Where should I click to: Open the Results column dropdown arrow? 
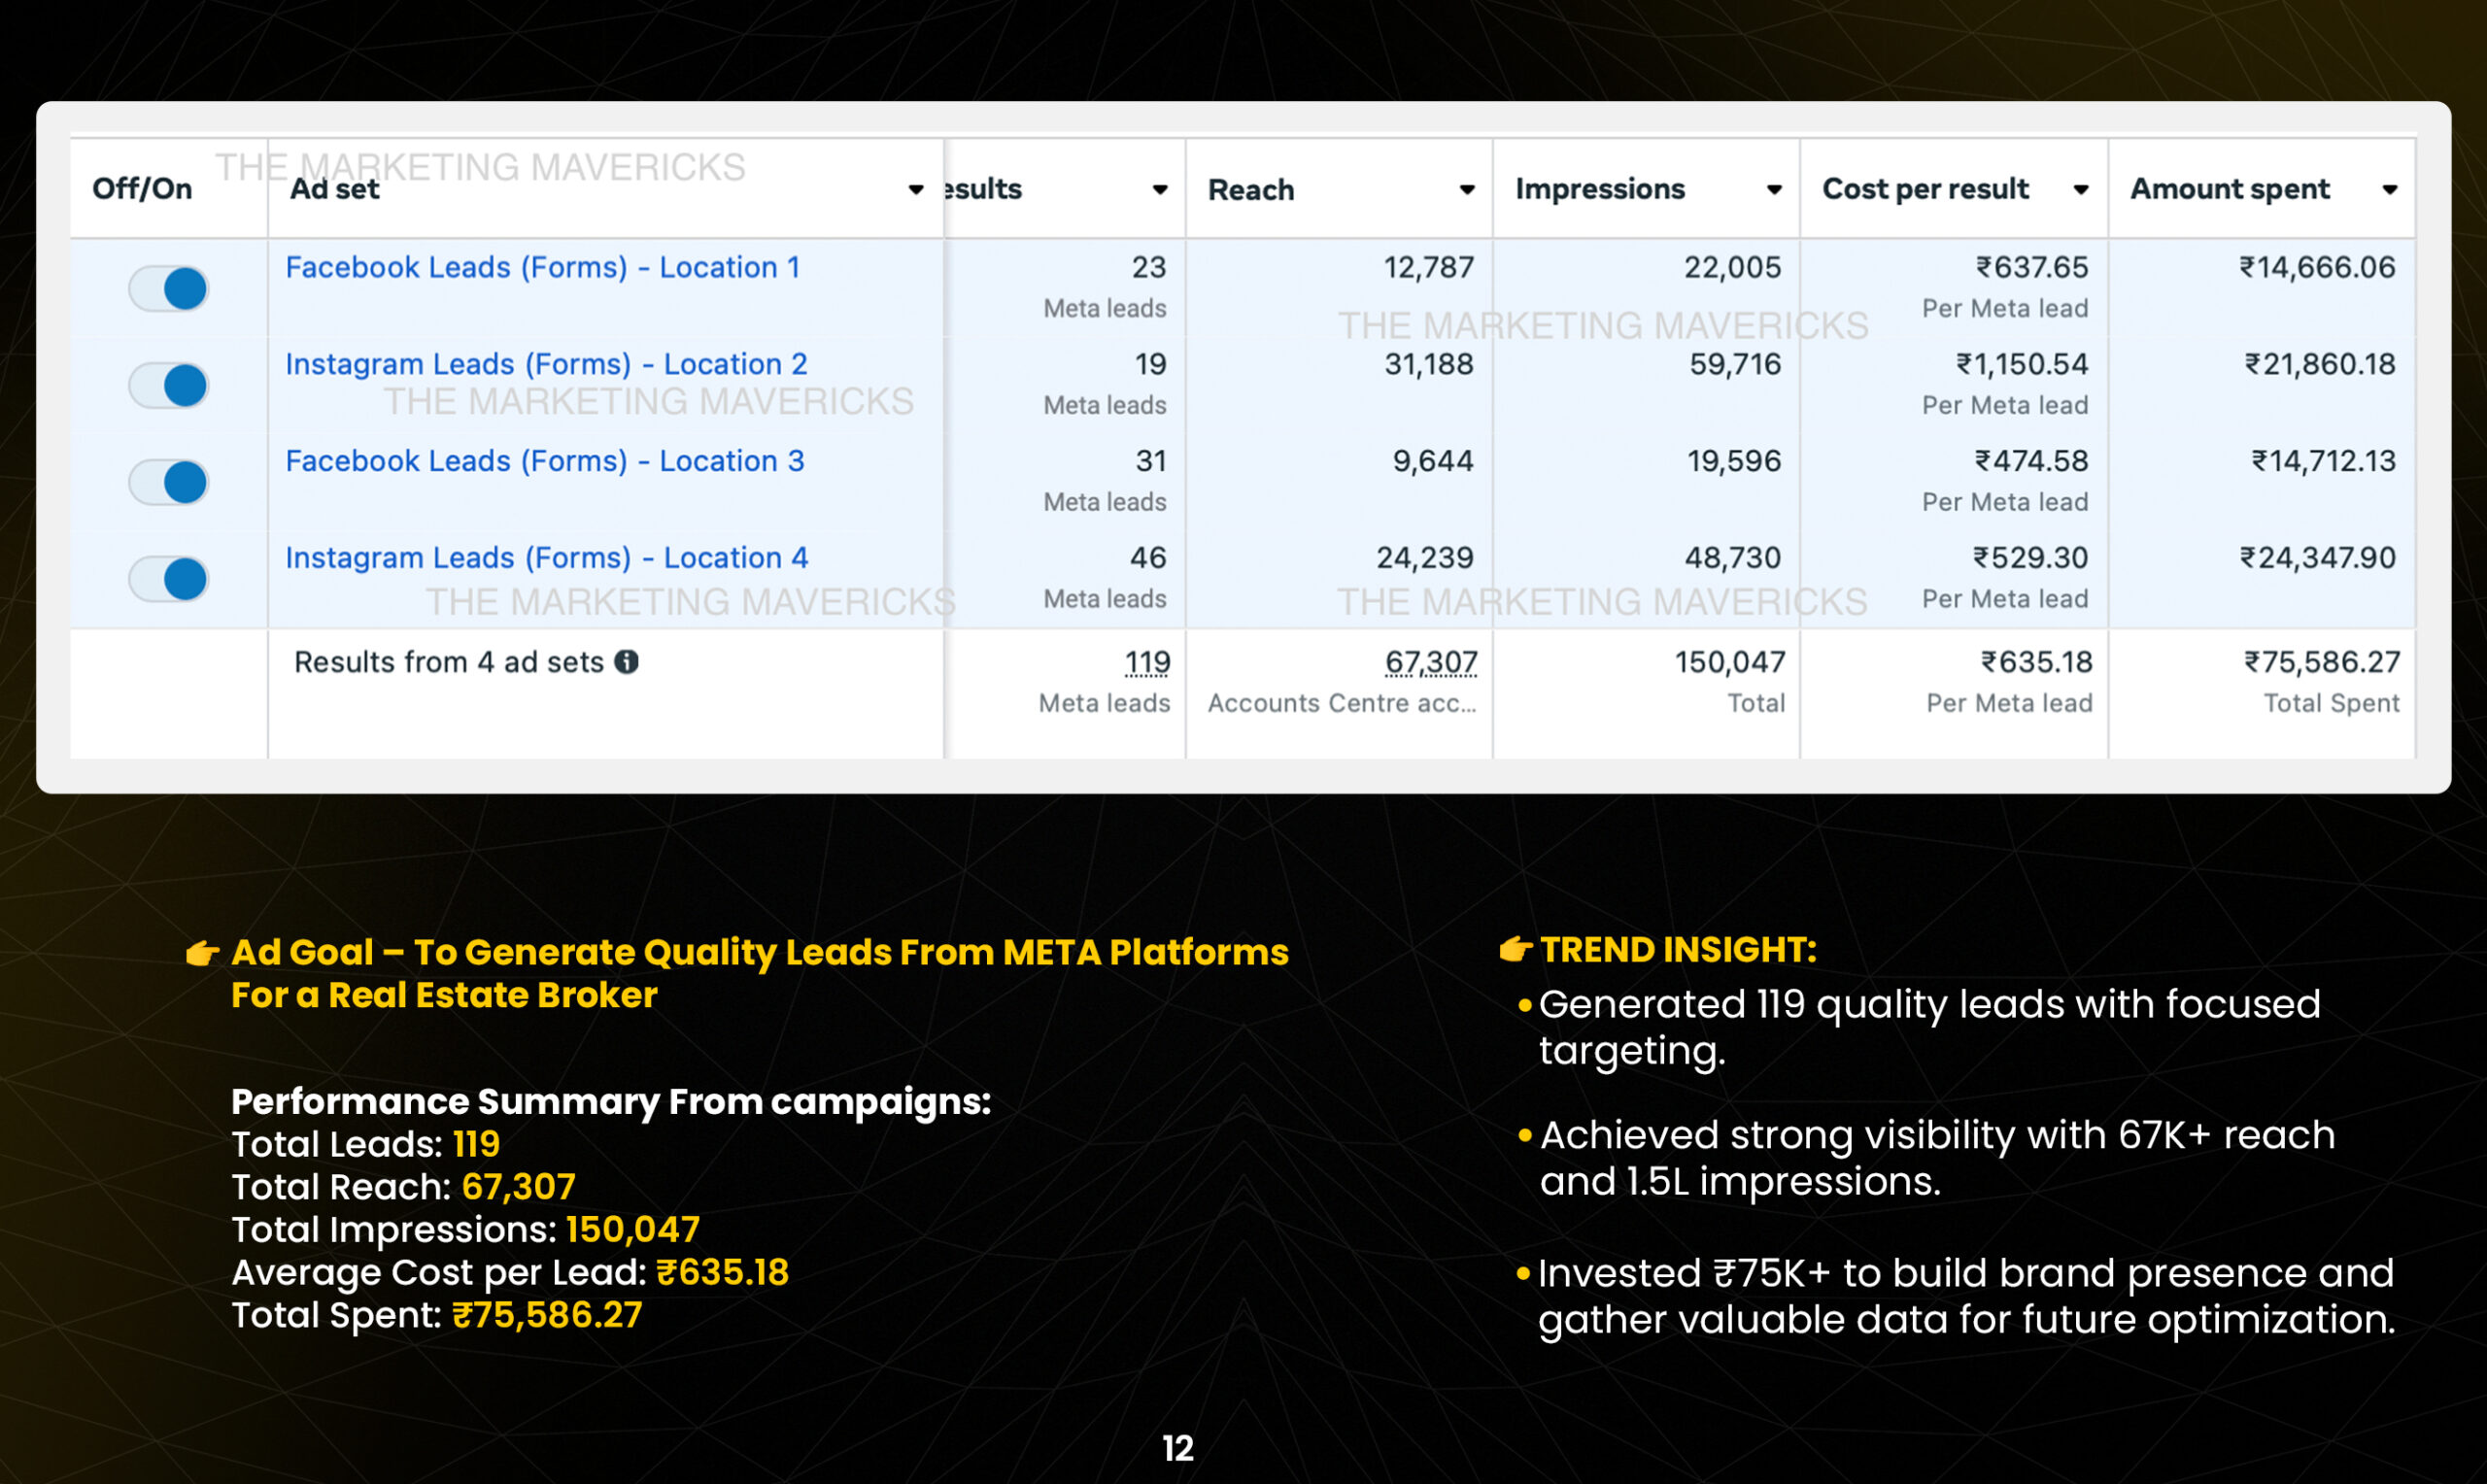point(1160,190)
